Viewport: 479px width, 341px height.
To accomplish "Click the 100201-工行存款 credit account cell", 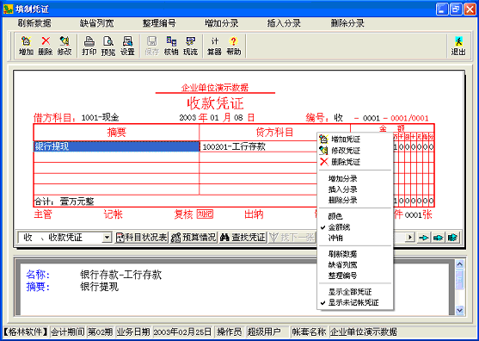I will click(x=259, y=146).
